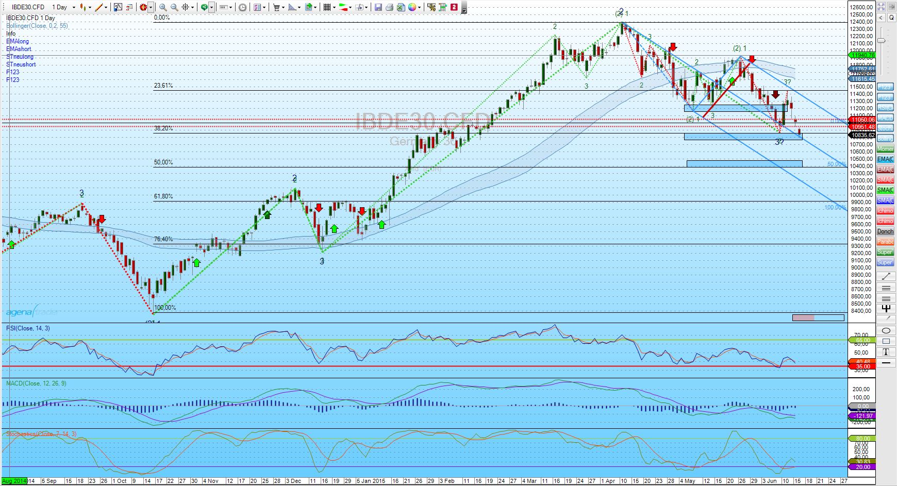Select the rectangle drawing tool
This screenshot has width=897, height=486.
(886, 341)
